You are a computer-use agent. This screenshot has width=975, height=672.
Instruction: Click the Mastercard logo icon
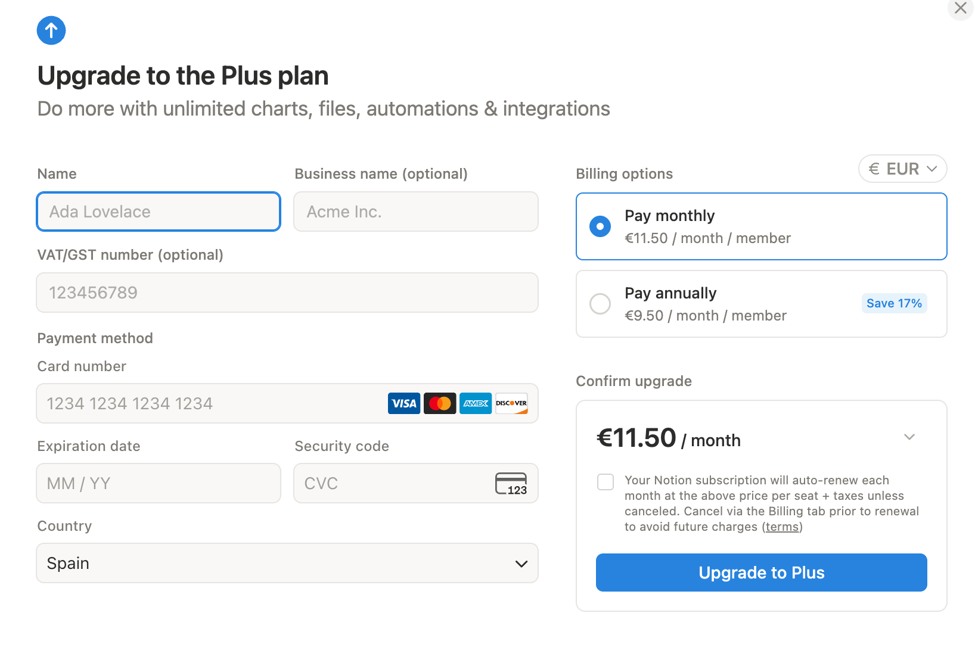click(x=440, y=403)
